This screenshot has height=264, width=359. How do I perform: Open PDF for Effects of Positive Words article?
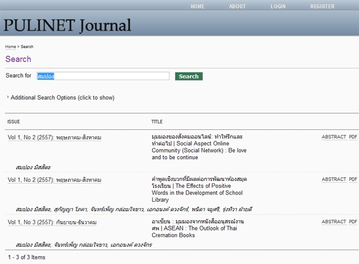tap(353, 179)
